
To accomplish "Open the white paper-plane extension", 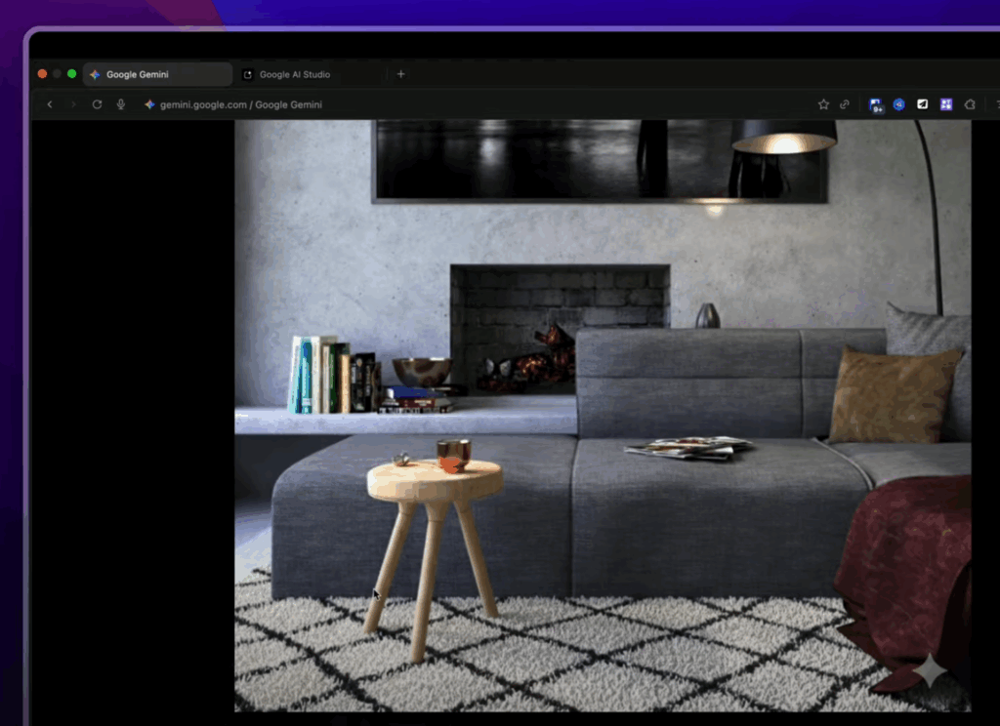I will (922, 104).
